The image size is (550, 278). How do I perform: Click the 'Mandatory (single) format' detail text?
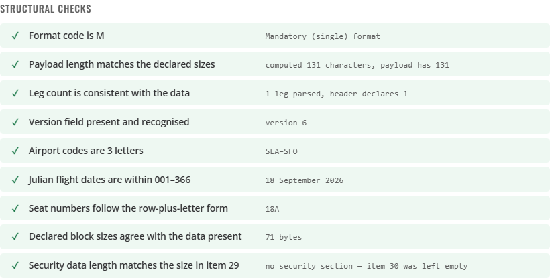[x=323, y=36]
